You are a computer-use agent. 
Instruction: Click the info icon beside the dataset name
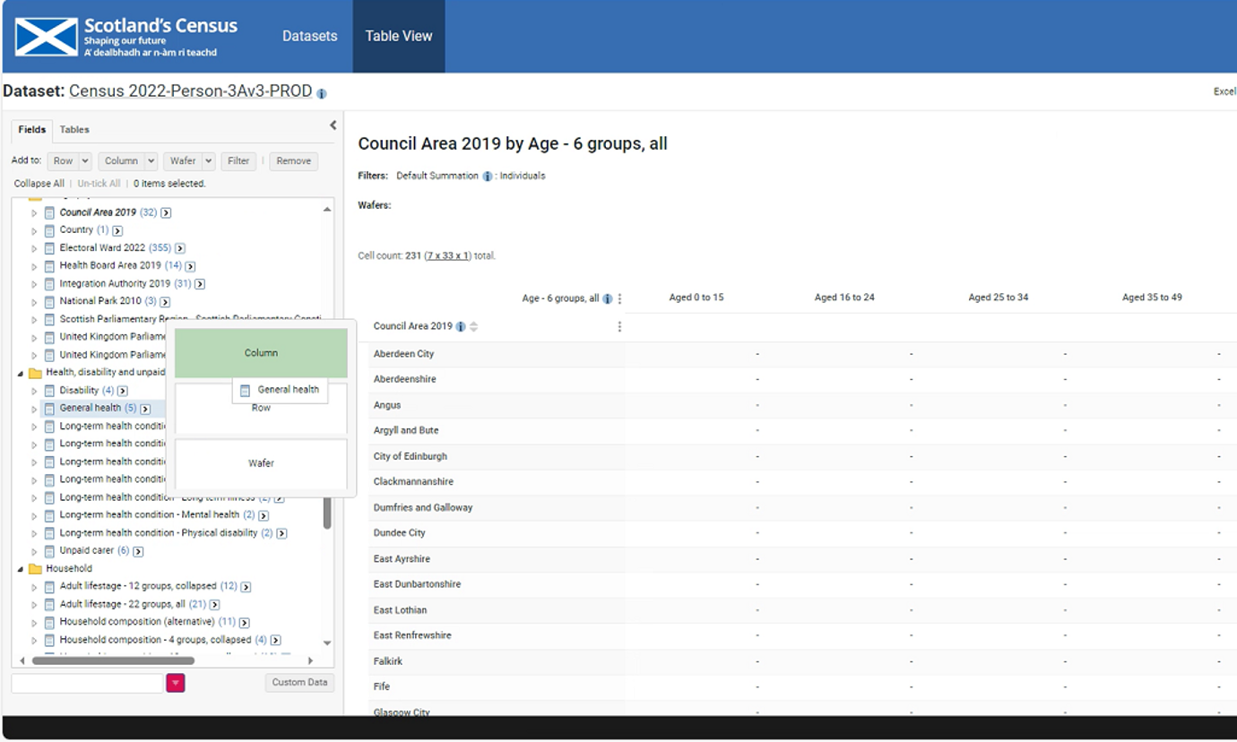(322, 93)
